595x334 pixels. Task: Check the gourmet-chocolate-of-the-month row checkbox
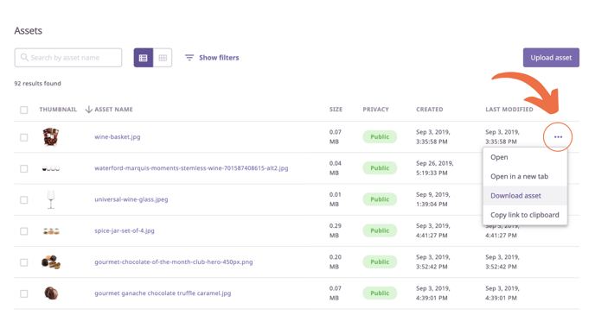(x=24, y=262)
